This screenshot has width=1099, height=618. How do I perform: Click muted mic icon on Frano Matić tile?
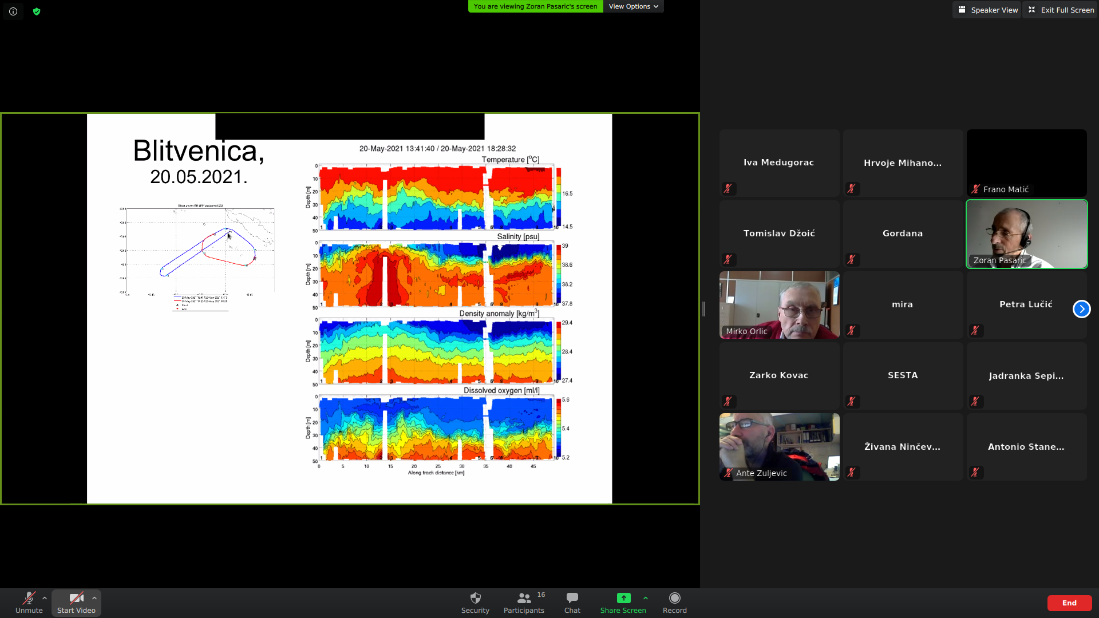pos(975,189)
